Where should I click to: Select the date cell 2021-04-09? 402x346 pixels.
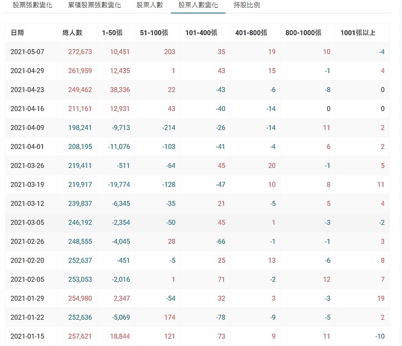27,128
